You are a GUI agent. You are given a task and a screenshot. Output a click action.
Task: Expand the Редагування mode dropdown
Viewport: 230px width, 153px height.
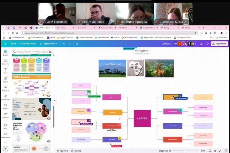click(49, 44)
